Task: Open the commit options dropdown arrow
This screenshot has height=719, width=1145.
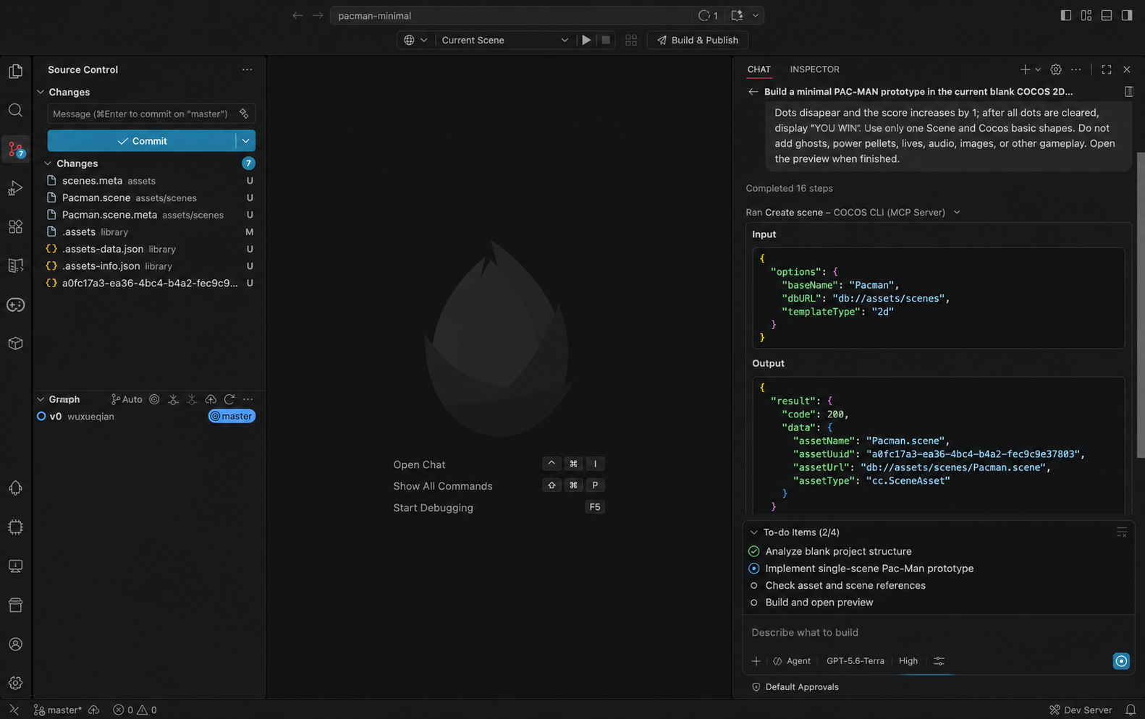Action: (x=245, y=141)
